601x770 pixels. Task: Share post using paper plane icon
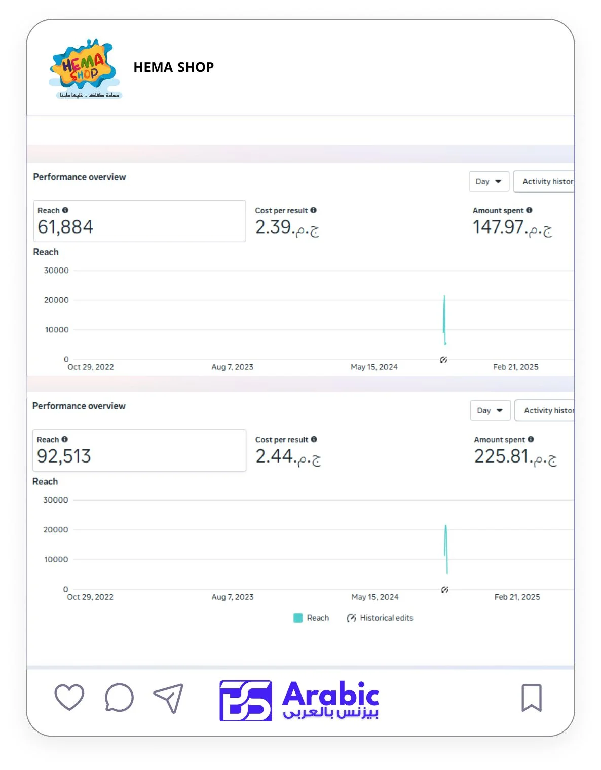point(169,698)
